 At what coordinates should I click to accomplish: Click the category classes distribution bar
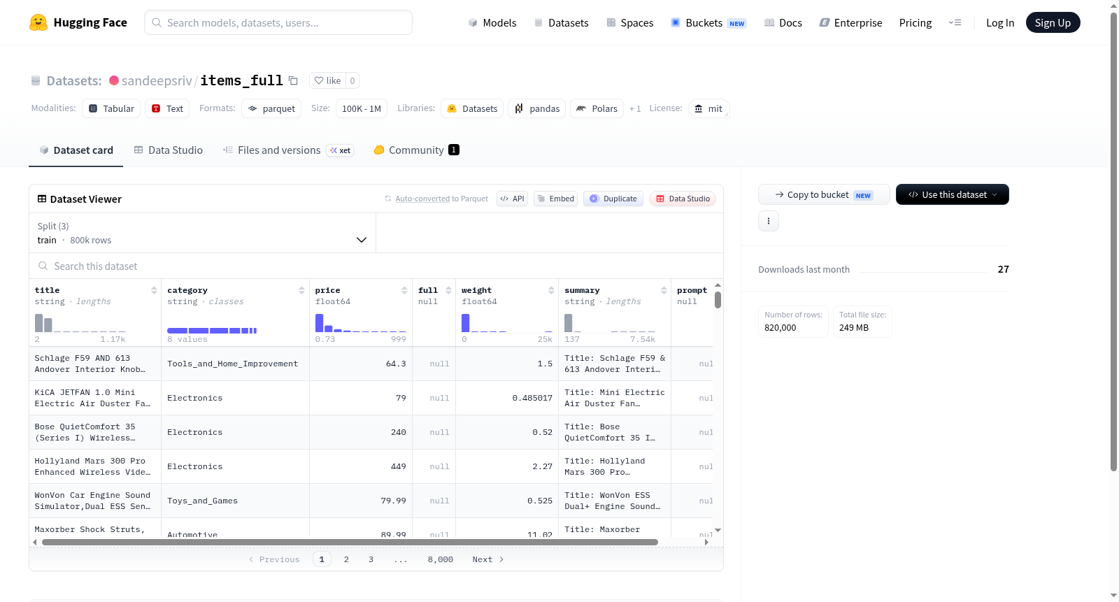[x=212, y=330]
